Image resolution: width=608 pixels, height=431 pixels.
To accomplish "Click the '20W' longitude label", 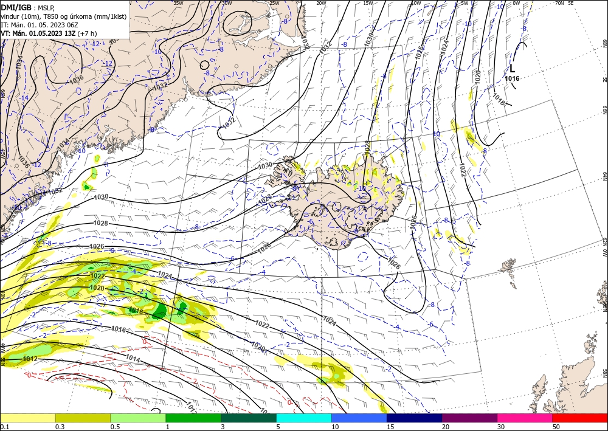I will coord(321,2).
